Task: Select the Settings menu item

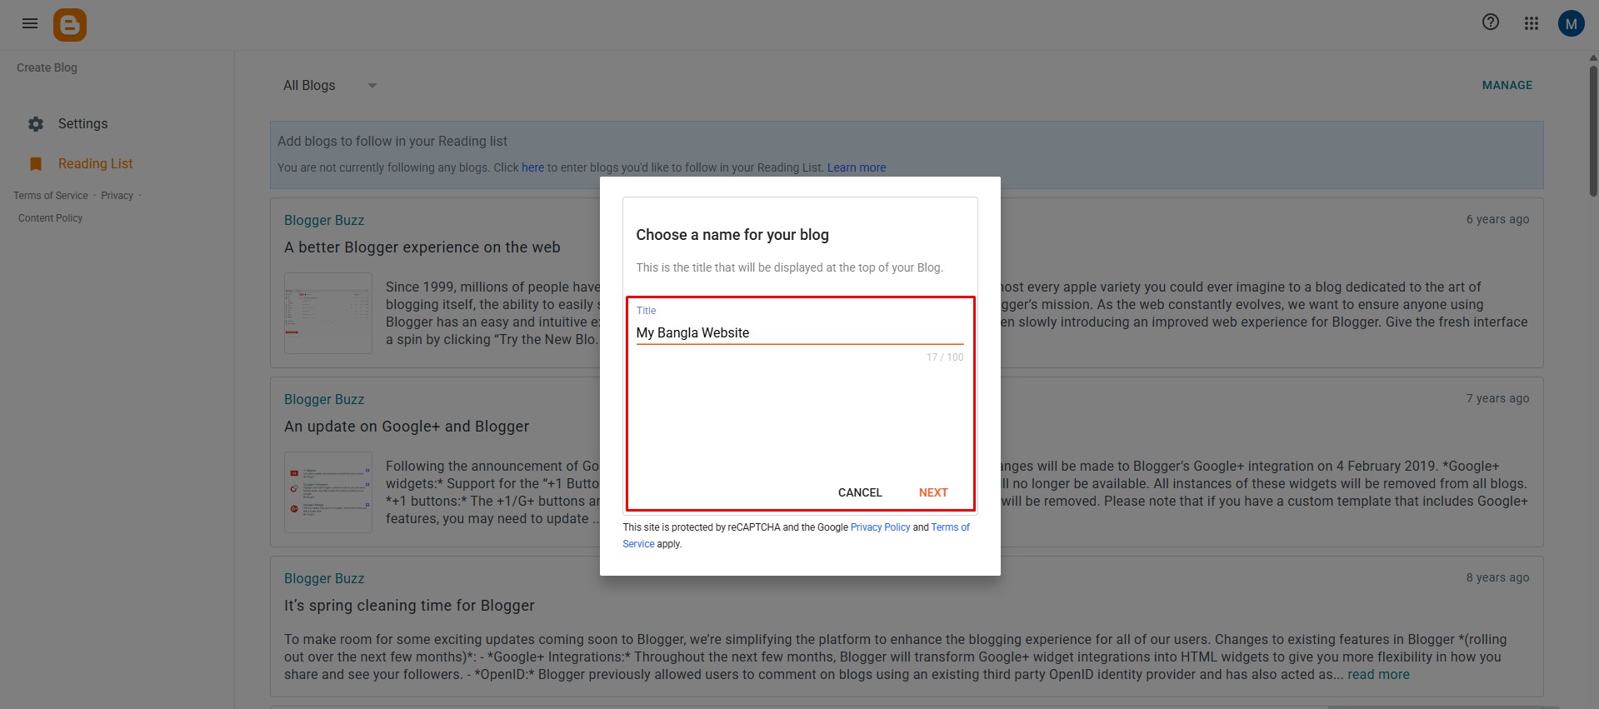Action: point(82,124)
